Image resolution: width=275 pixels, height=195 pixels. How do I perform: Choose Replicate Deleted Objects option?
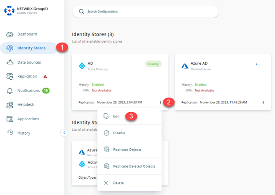pos(134,166)
